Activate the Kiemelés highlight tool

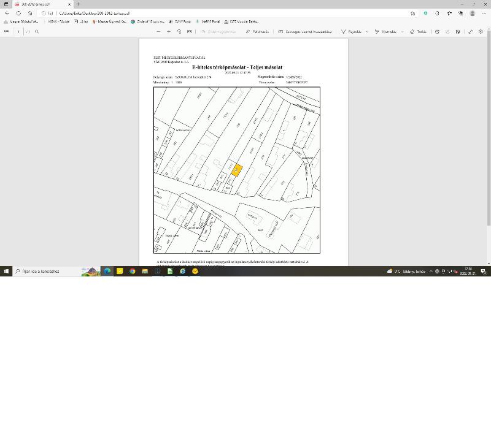coord(385,32)
